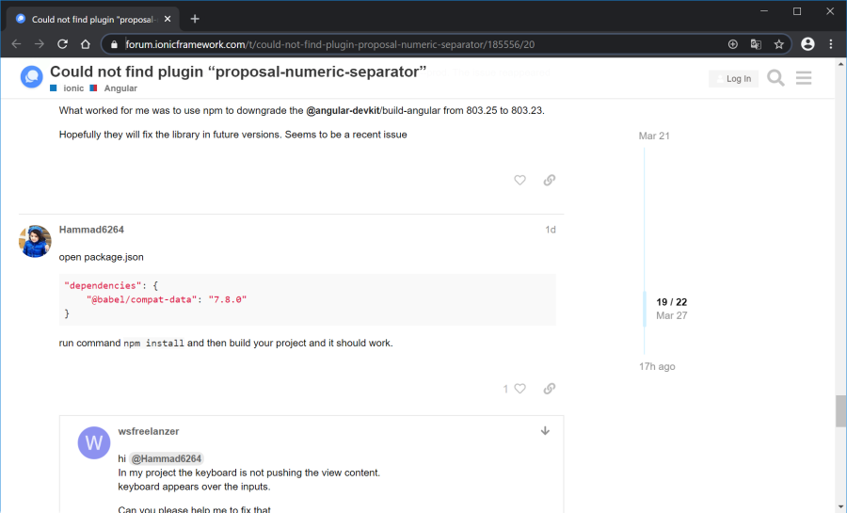Copy share link for Hammad6264's post
The height and width of the screenshot is (513, 847).
coord(550,389)
